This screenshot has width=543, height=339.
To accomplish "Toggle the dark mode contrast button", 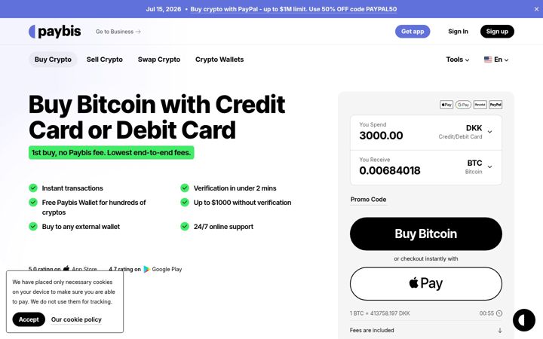I will tap(523, 320).
